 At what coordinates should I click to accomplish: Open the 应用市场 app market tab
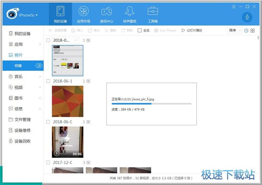pos(83,11)
